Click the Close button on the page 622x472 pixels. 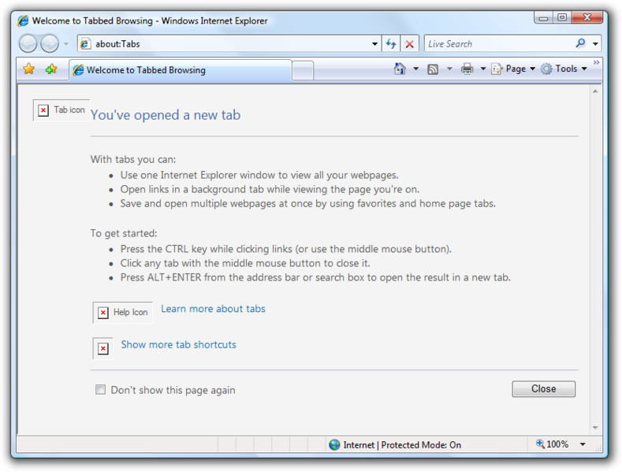click(x=543, y=388)
